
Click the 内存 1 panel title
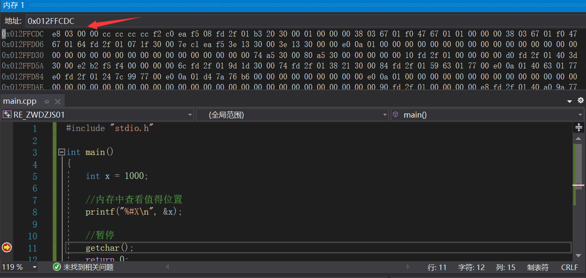pyautogui.click(x=14, y=5)
